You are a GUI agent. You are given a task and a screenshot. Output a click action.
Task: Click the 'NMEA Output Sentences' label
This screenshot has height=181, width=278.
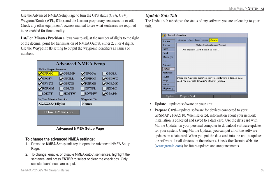52,69
